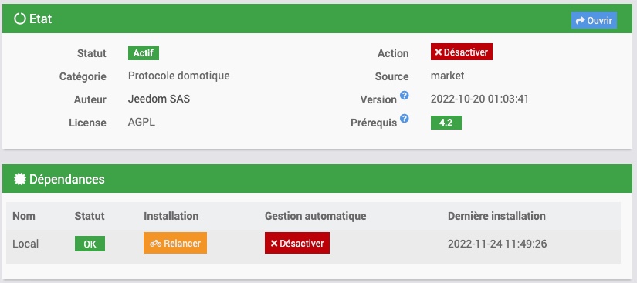This screenshot has height=283, width=637.
Task: Click the Dernière installation column header
Action: tap(496, 216)
